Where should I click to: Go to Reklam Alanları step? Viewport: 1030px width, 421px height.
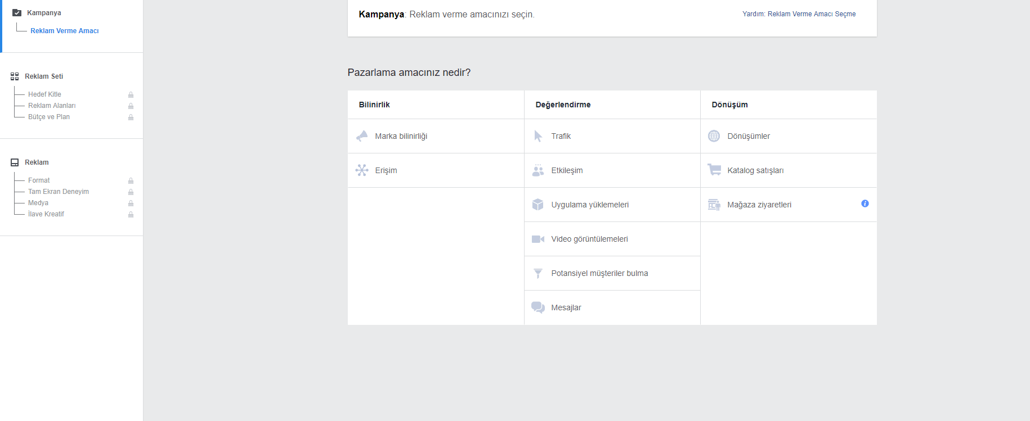[x=52, y=106]
